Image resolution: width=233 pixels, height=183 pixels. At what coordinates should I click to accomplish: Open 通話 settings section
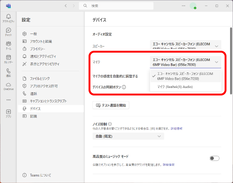(x=51, y=94)
